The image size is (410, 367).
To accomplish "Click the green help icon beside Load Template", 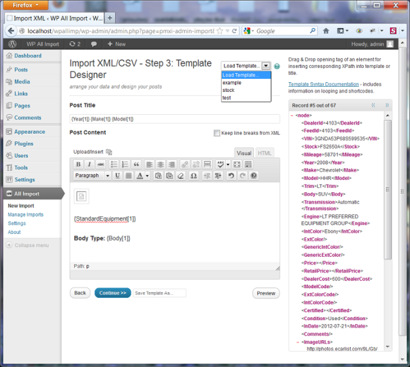I will coord(277,66).
